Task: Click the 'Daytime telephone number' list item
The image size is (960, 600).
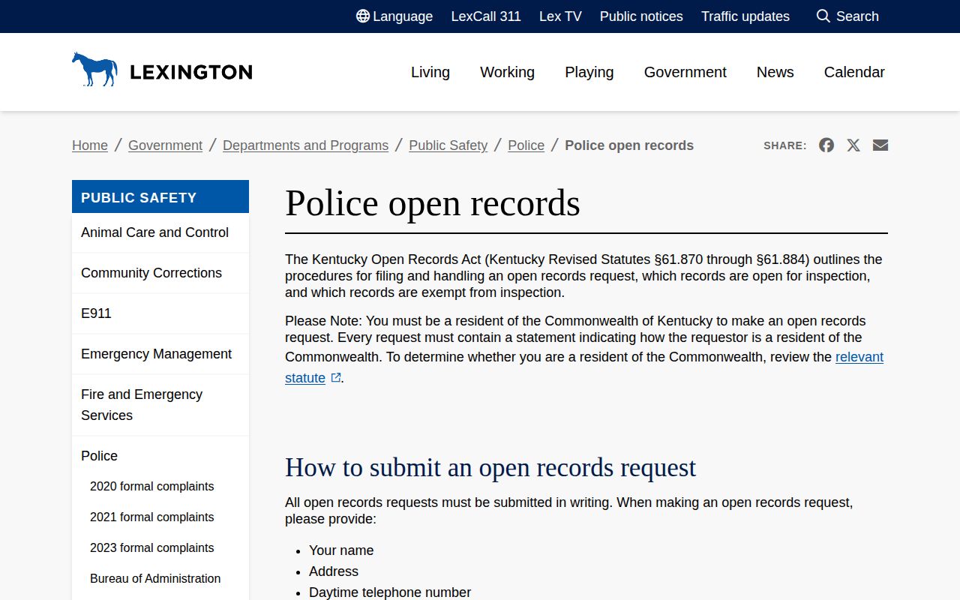Action: pyautogui.click(x=390, y=592)
